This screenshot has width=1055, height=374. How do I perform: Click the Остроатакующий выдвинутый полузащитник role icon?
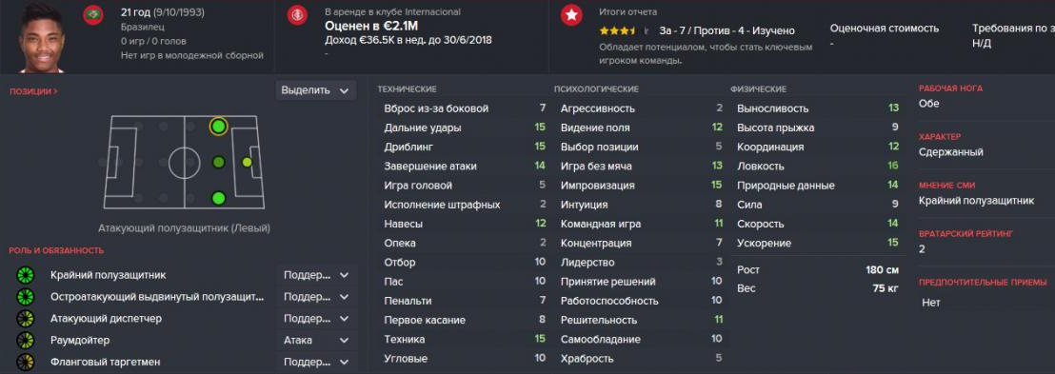tap(26, 296)
